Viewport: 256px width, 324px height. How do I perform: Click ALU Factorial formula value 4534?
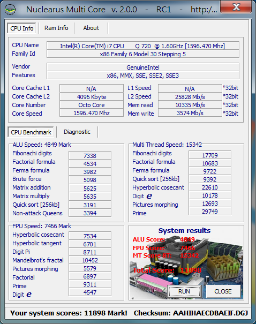[90, 164]
